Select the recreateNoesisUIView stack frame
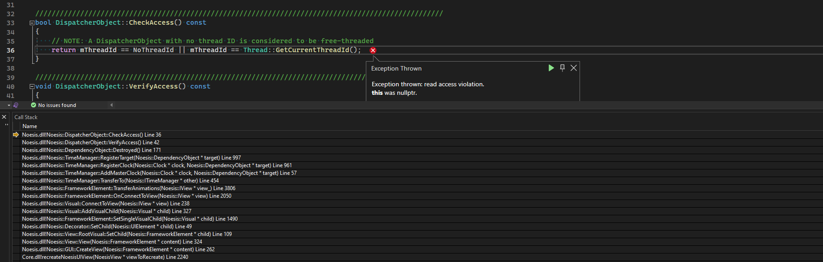The width and height of the screenshot is (823, 262). click(105, 257)
